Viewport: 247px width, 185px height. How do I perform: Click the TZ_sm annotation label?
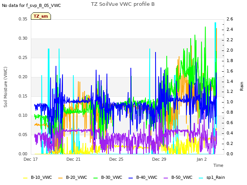pyautogui.click(x=41, y=16)
